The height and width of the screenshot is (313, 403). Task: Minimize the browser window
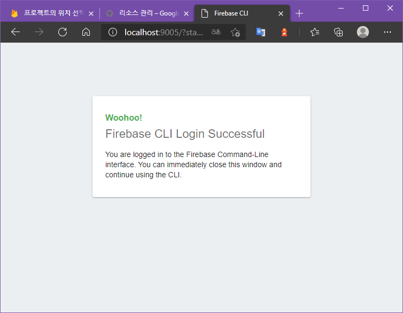(341, 8)
